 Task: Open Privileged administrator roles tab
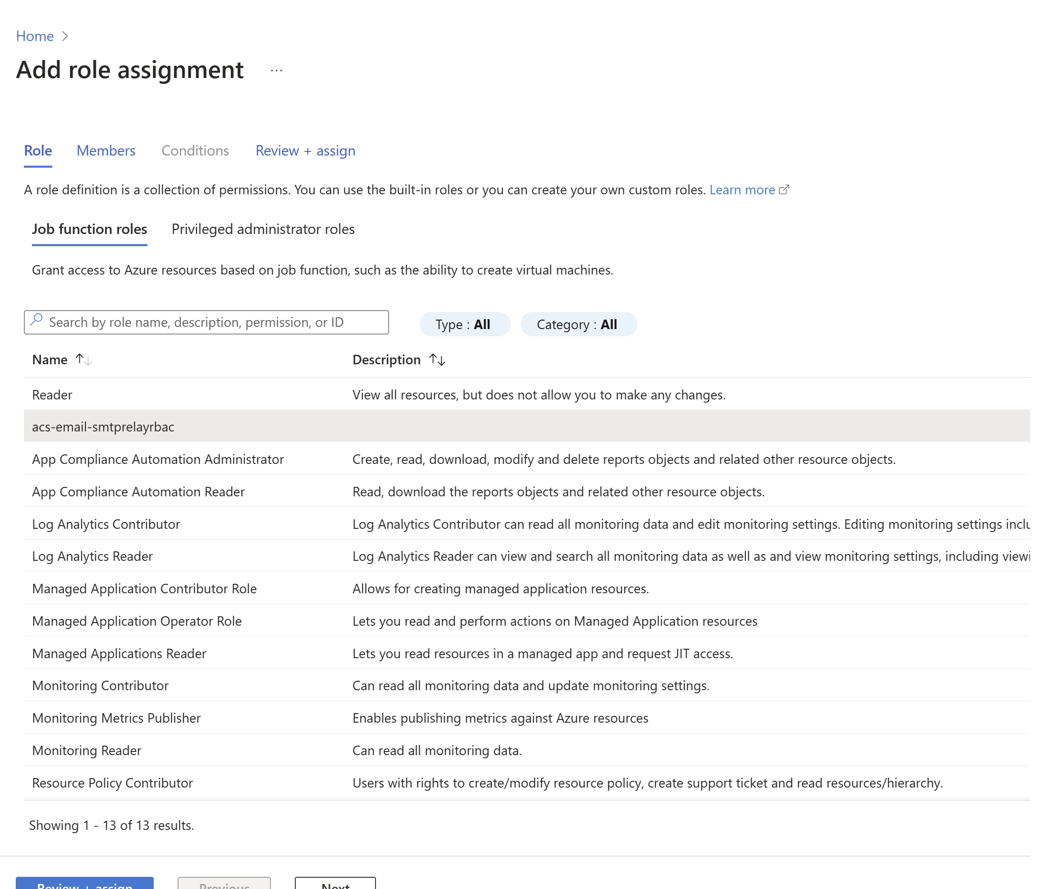pos(262,229)
